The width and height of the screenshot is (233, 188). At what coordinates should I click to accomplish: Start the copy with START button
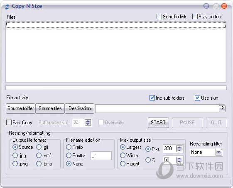click(x=158, y=123)
